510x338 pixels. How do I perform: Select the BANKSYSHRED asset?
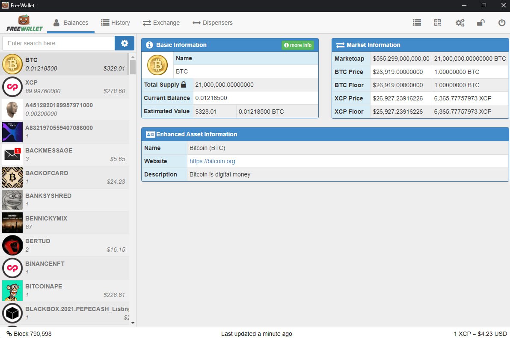point(65,200)
